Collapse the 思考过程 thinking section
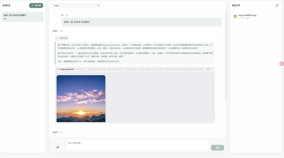 [62, 38]
